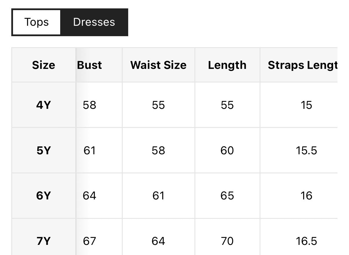349x255 pixels.
Task: Click the length value 60 for size 5Y
Action: point(227,150)
